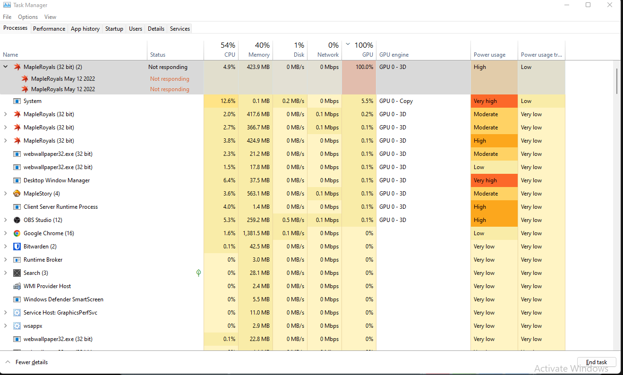The width and height of the screenshot is (623, 375).
Task: Click the sort arrow above the GPU column
Action: click(348, 44)
